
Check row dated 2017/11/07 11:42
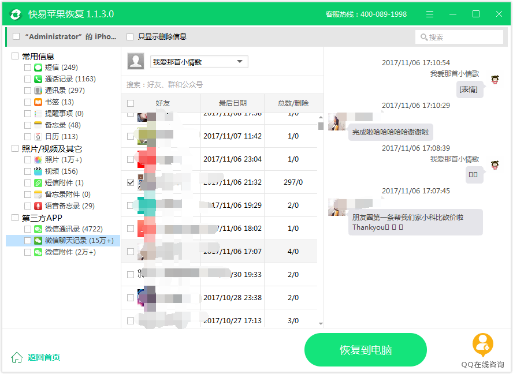click(x=131, y=136)
